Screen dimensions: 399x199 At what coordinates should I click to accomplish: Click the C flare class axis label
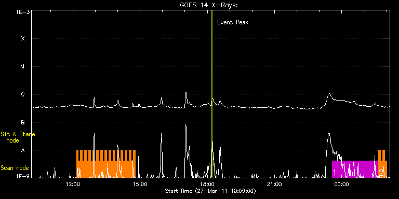coord(23,94)
